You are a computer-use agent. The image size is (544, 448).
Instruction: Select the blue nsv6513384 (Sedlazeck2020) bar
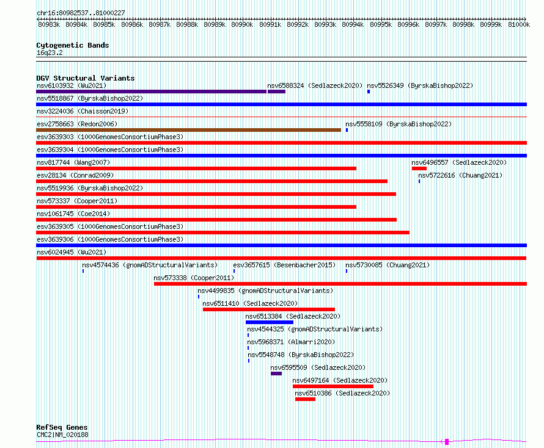click(x=270, y=322)
